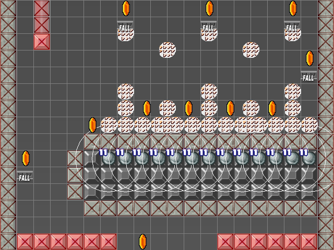Select the rightmost gem in the top row
The image size is (334, 250).
[x=293, y=8]
